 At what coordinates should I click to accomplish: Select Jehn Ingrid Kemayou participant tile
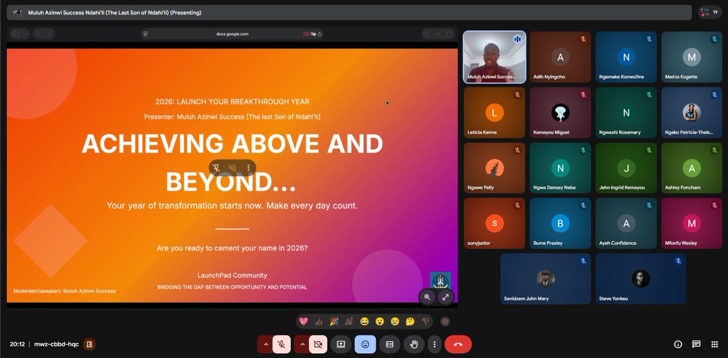[627, 167]
